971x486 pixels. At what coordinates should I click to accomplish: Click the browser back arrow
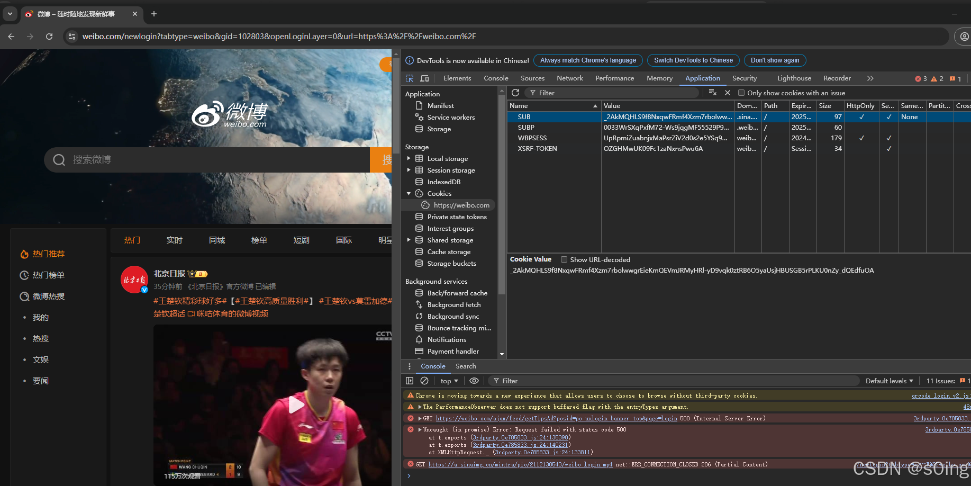point(11,37)
